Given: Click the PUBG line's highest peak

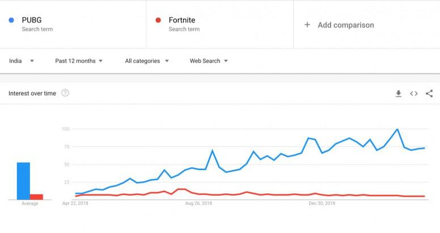Looking at the screenshot, I should (x=397, y=129).
